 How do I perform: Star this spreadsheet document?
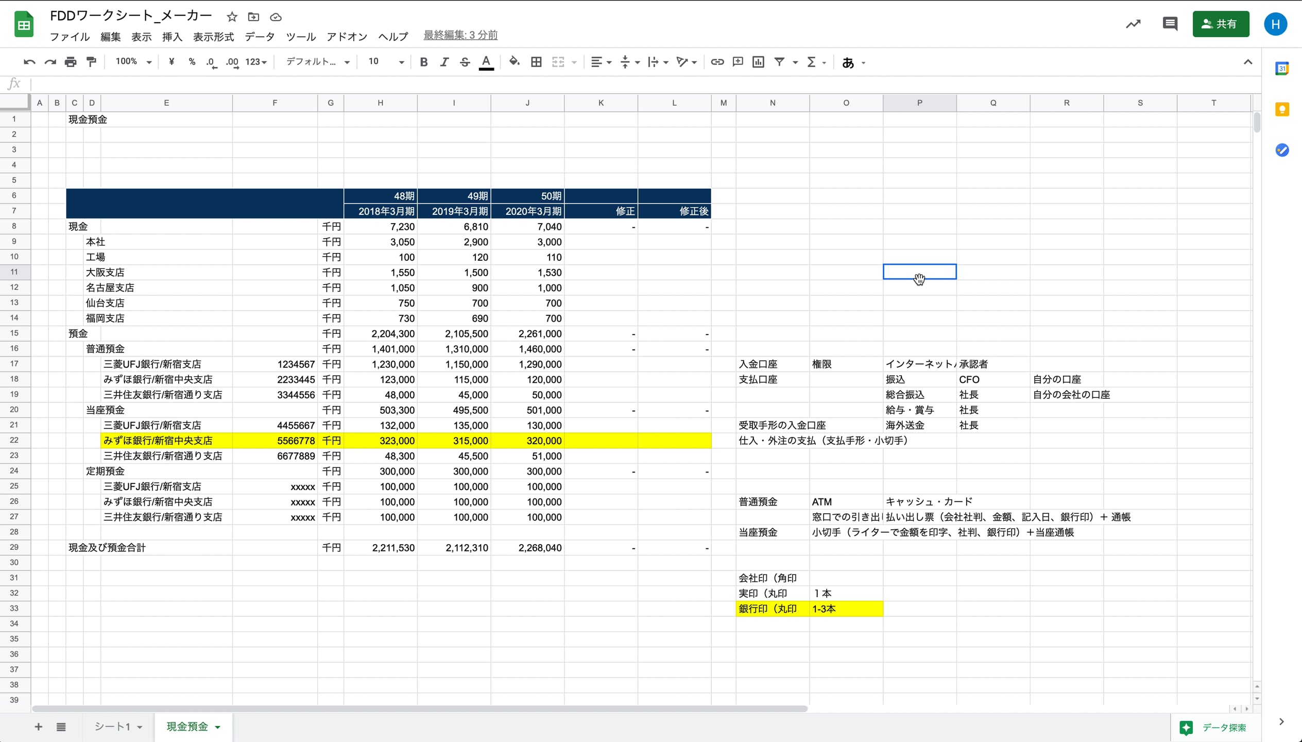click(x=232, y=17)
